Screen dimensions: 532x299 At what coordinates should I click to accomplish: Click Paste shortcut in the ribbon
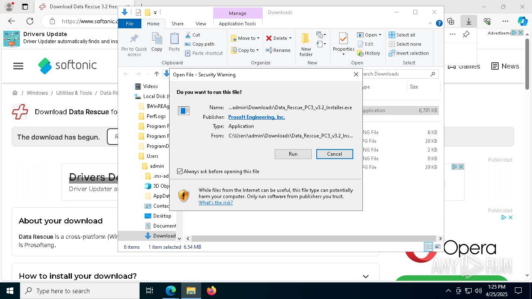click(204, 53)
